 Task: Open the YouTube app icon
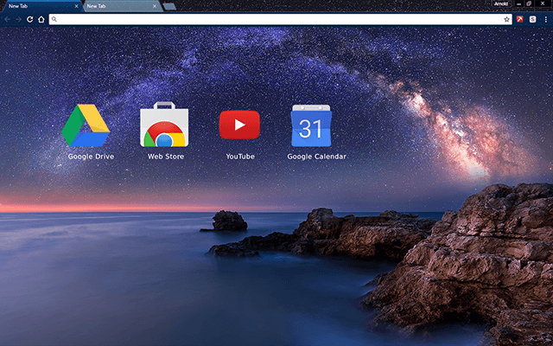pyautogui.click(x=239, y=125)
